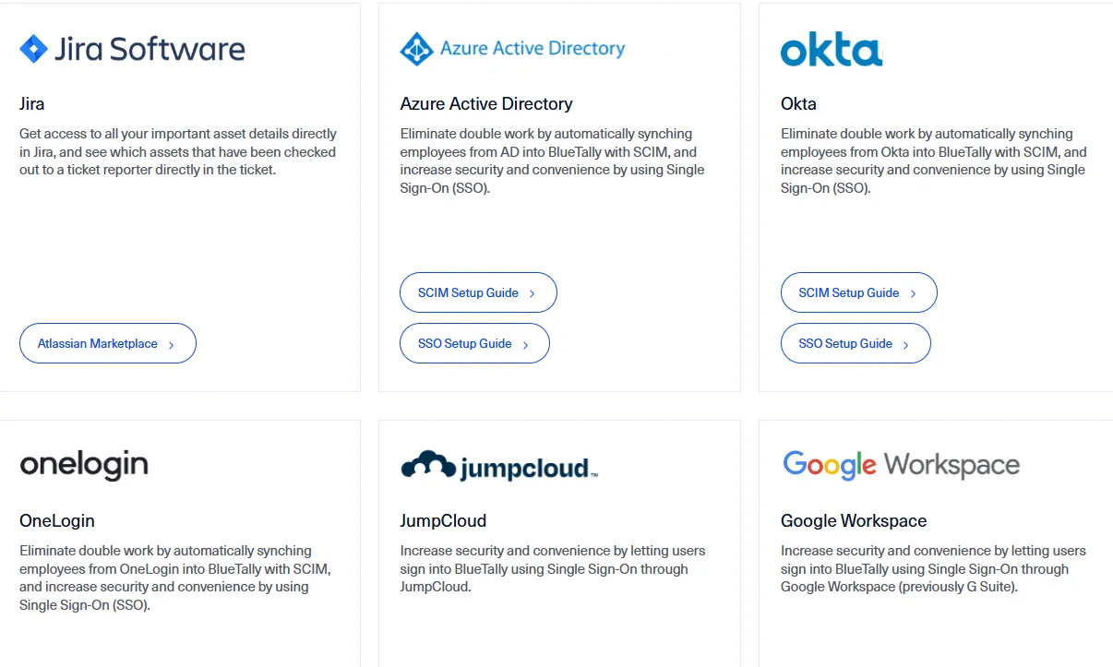The height and width of the screenshot is (667, 1113).
Task: Click the Google Workspace logo
Action: (x=901, y=465)
